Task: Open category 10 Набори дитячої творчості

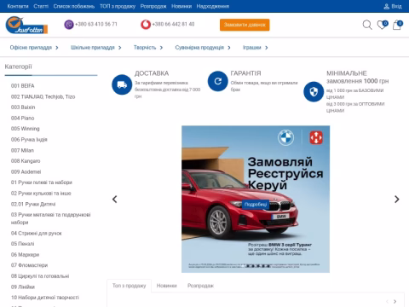Action: pos(45,298)
